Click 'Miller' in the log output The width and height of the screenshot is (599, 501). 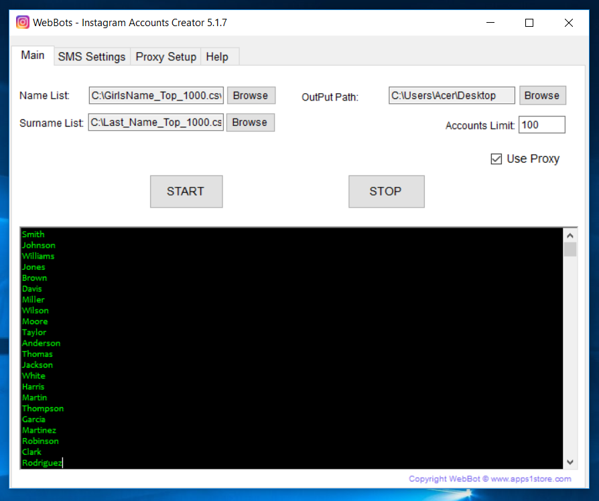click(34, 300)
